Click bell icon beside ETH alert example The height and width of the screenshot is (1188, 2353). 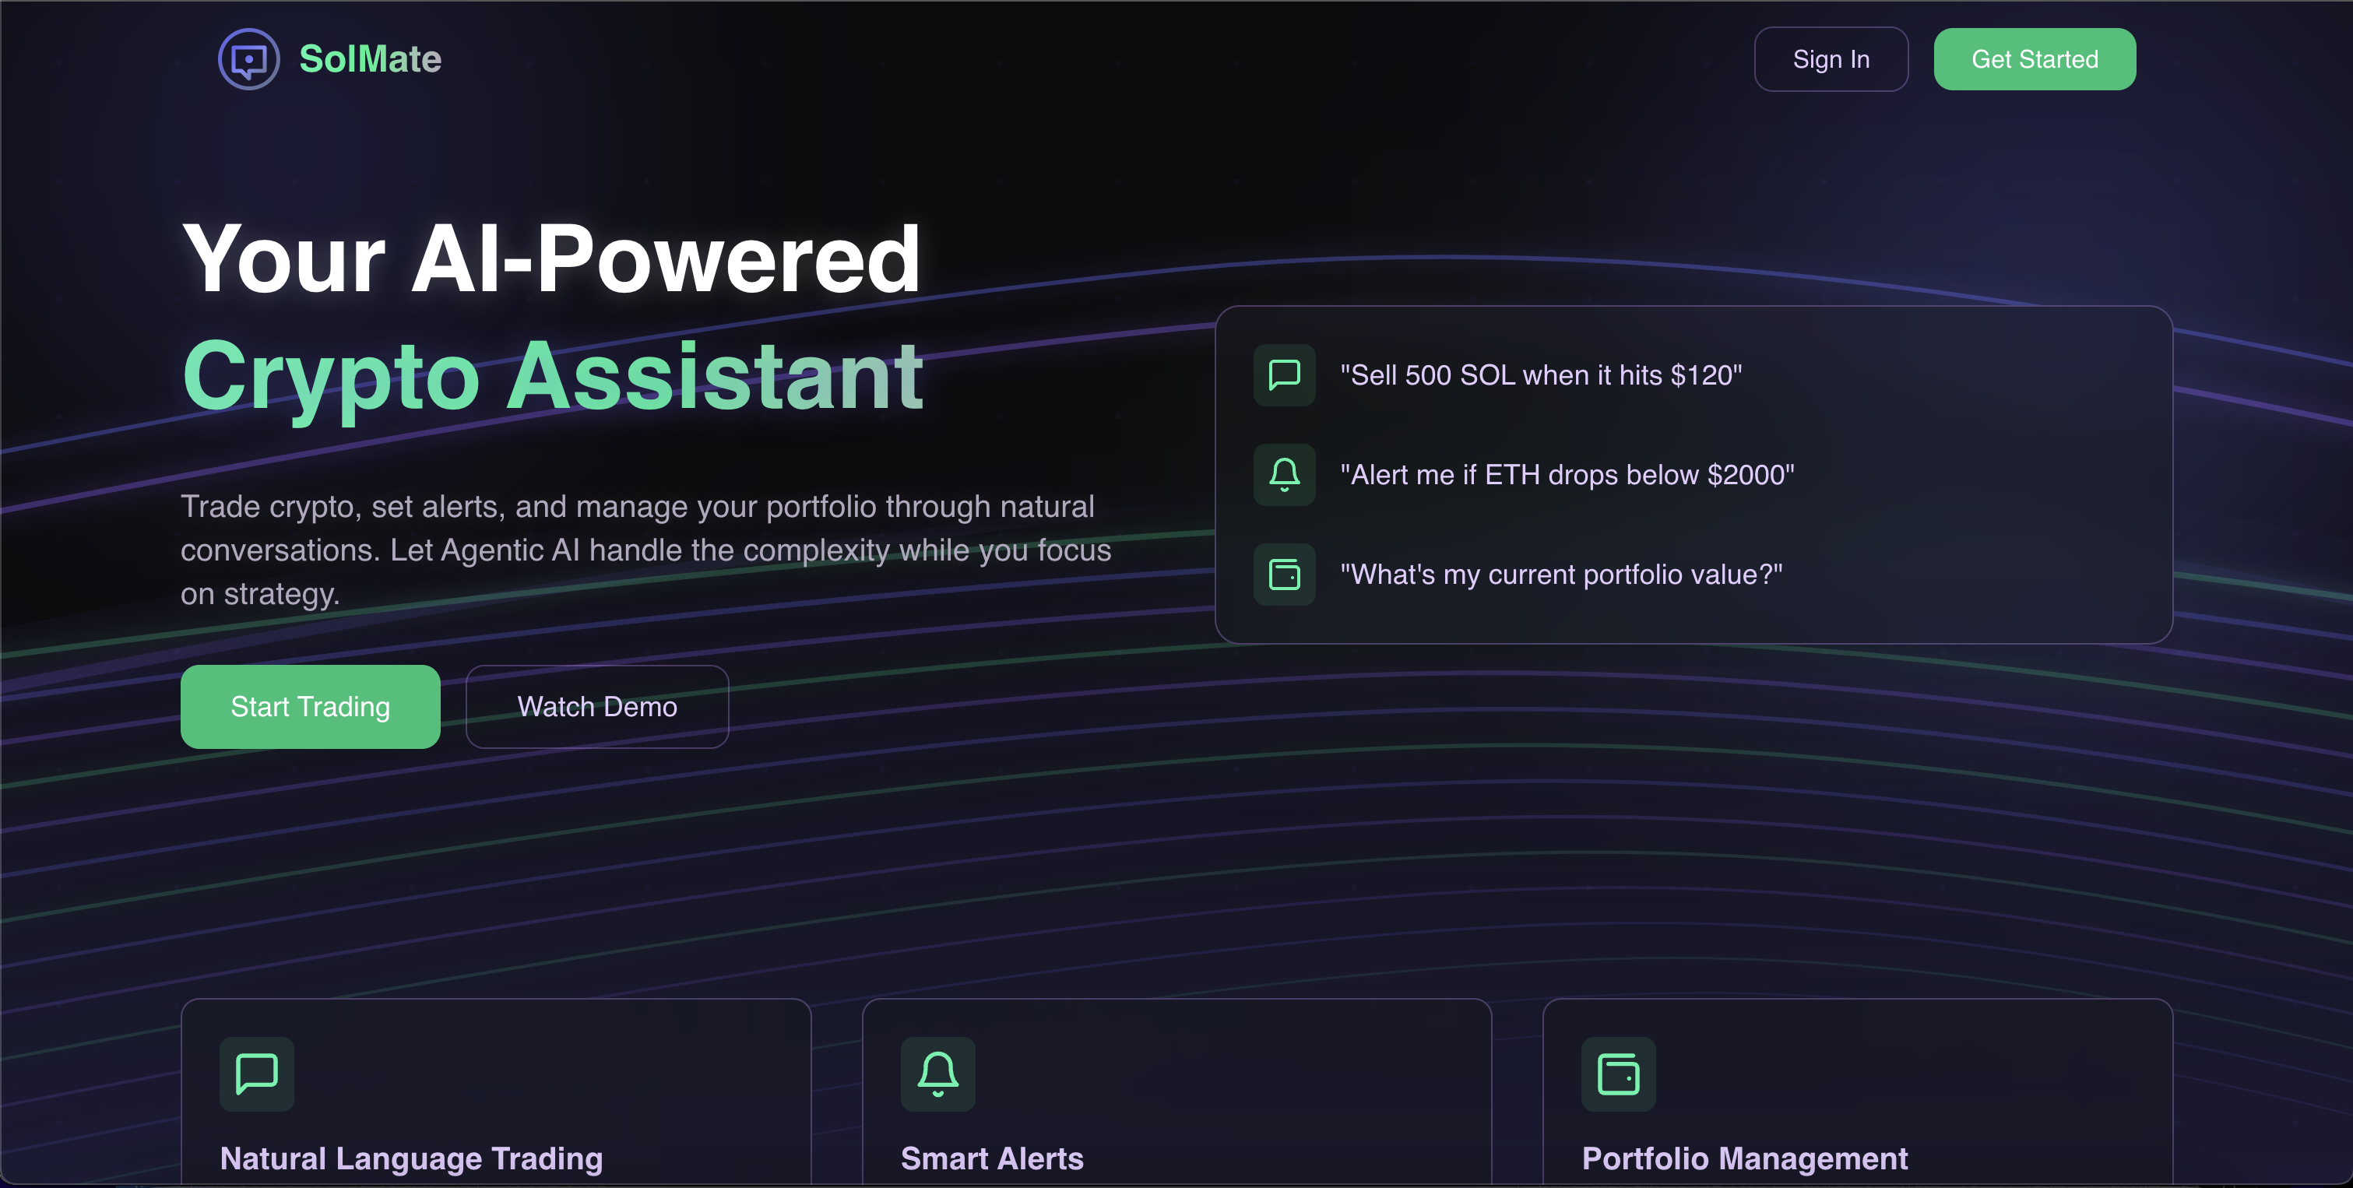coord(1283,475)
